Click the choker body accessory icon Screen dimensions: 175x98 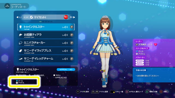(x=20, y=43)
